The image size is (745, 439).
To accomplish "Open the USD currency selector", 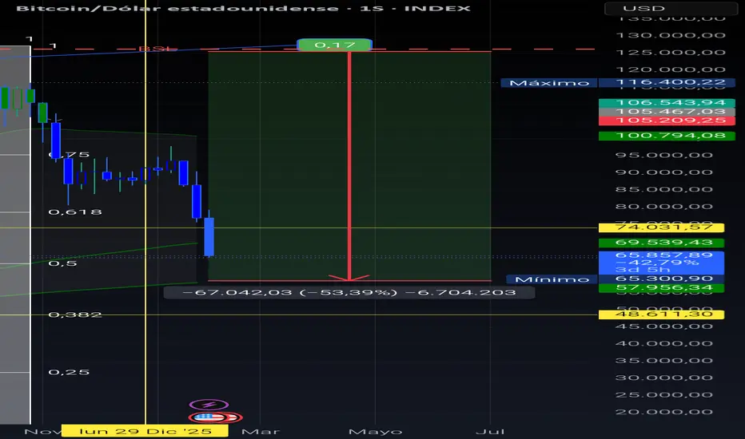I will [670, 9].
